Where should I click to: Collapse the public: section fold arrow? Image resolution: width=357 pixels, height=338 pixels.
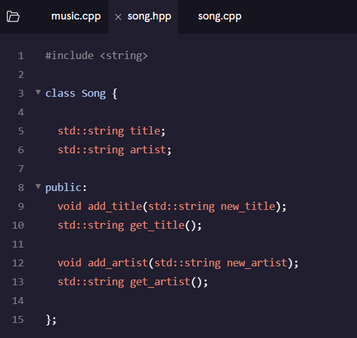[x=38, y=187]
